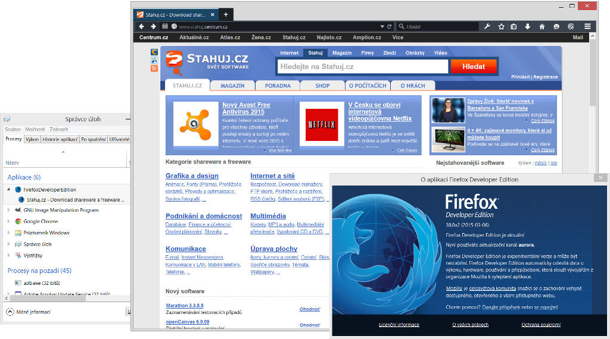Select Obrázky search category tab
The image size is (610, 339).
click(x=415, y=53)
